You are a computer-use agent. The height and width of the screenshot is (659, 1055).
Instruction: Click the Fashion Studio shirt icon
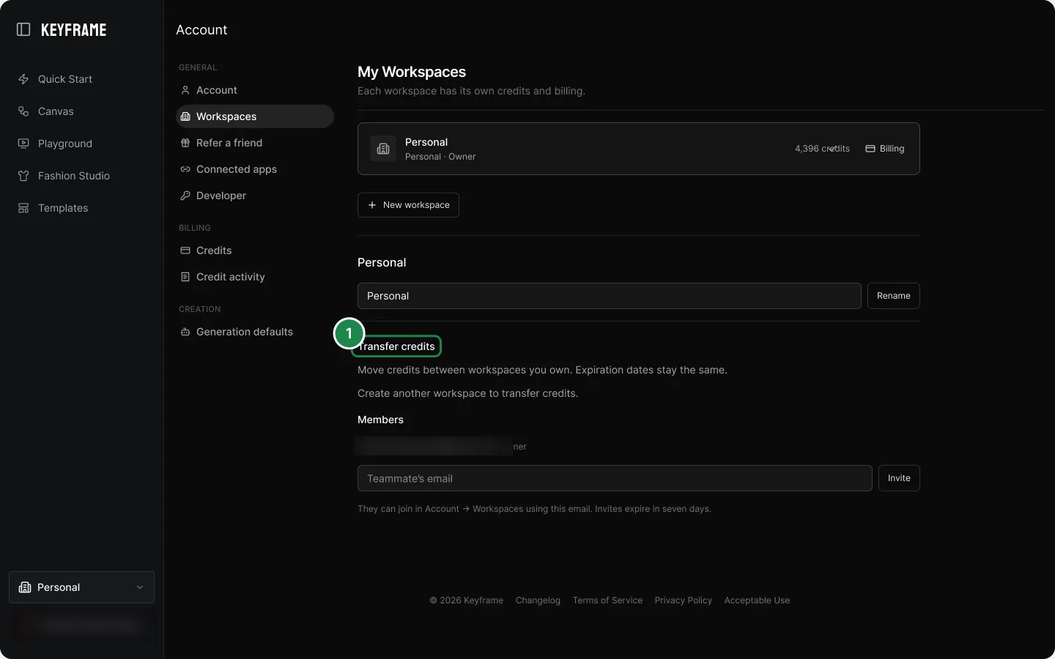23,176
